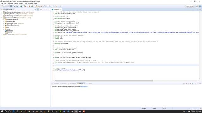This screenshot has height=113, width=202.
Task: Open the Edit menu
Action: coord(5,3)
